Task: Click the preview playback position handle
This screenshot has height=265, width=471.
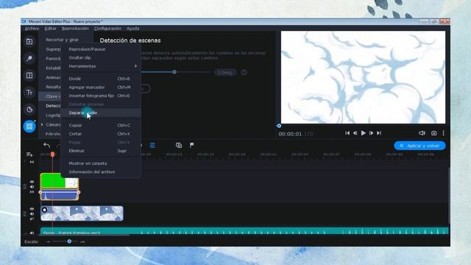Action: [279, 126]
